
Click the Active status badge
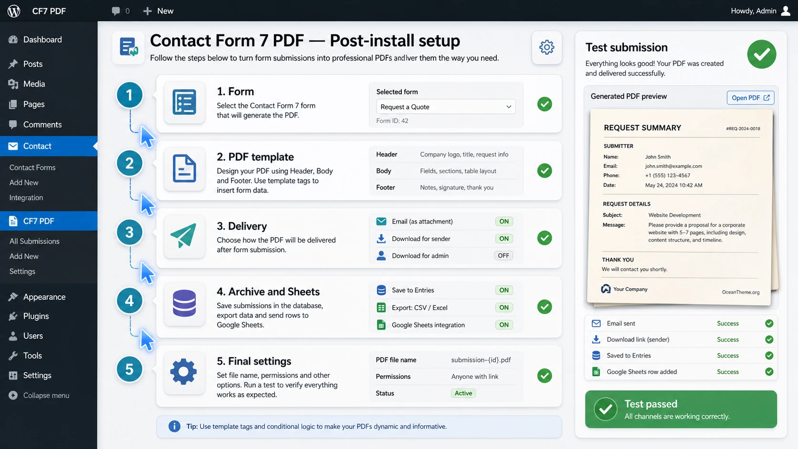pyautogui.click(x=463, y=393)
